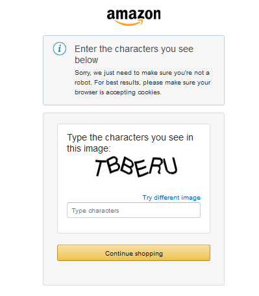Click the letter E in the captcha

(x=140, y=168)
